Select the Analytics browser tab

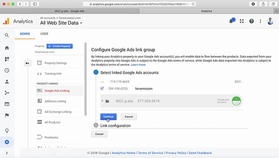pyautogui.click(x=206, y=11)
